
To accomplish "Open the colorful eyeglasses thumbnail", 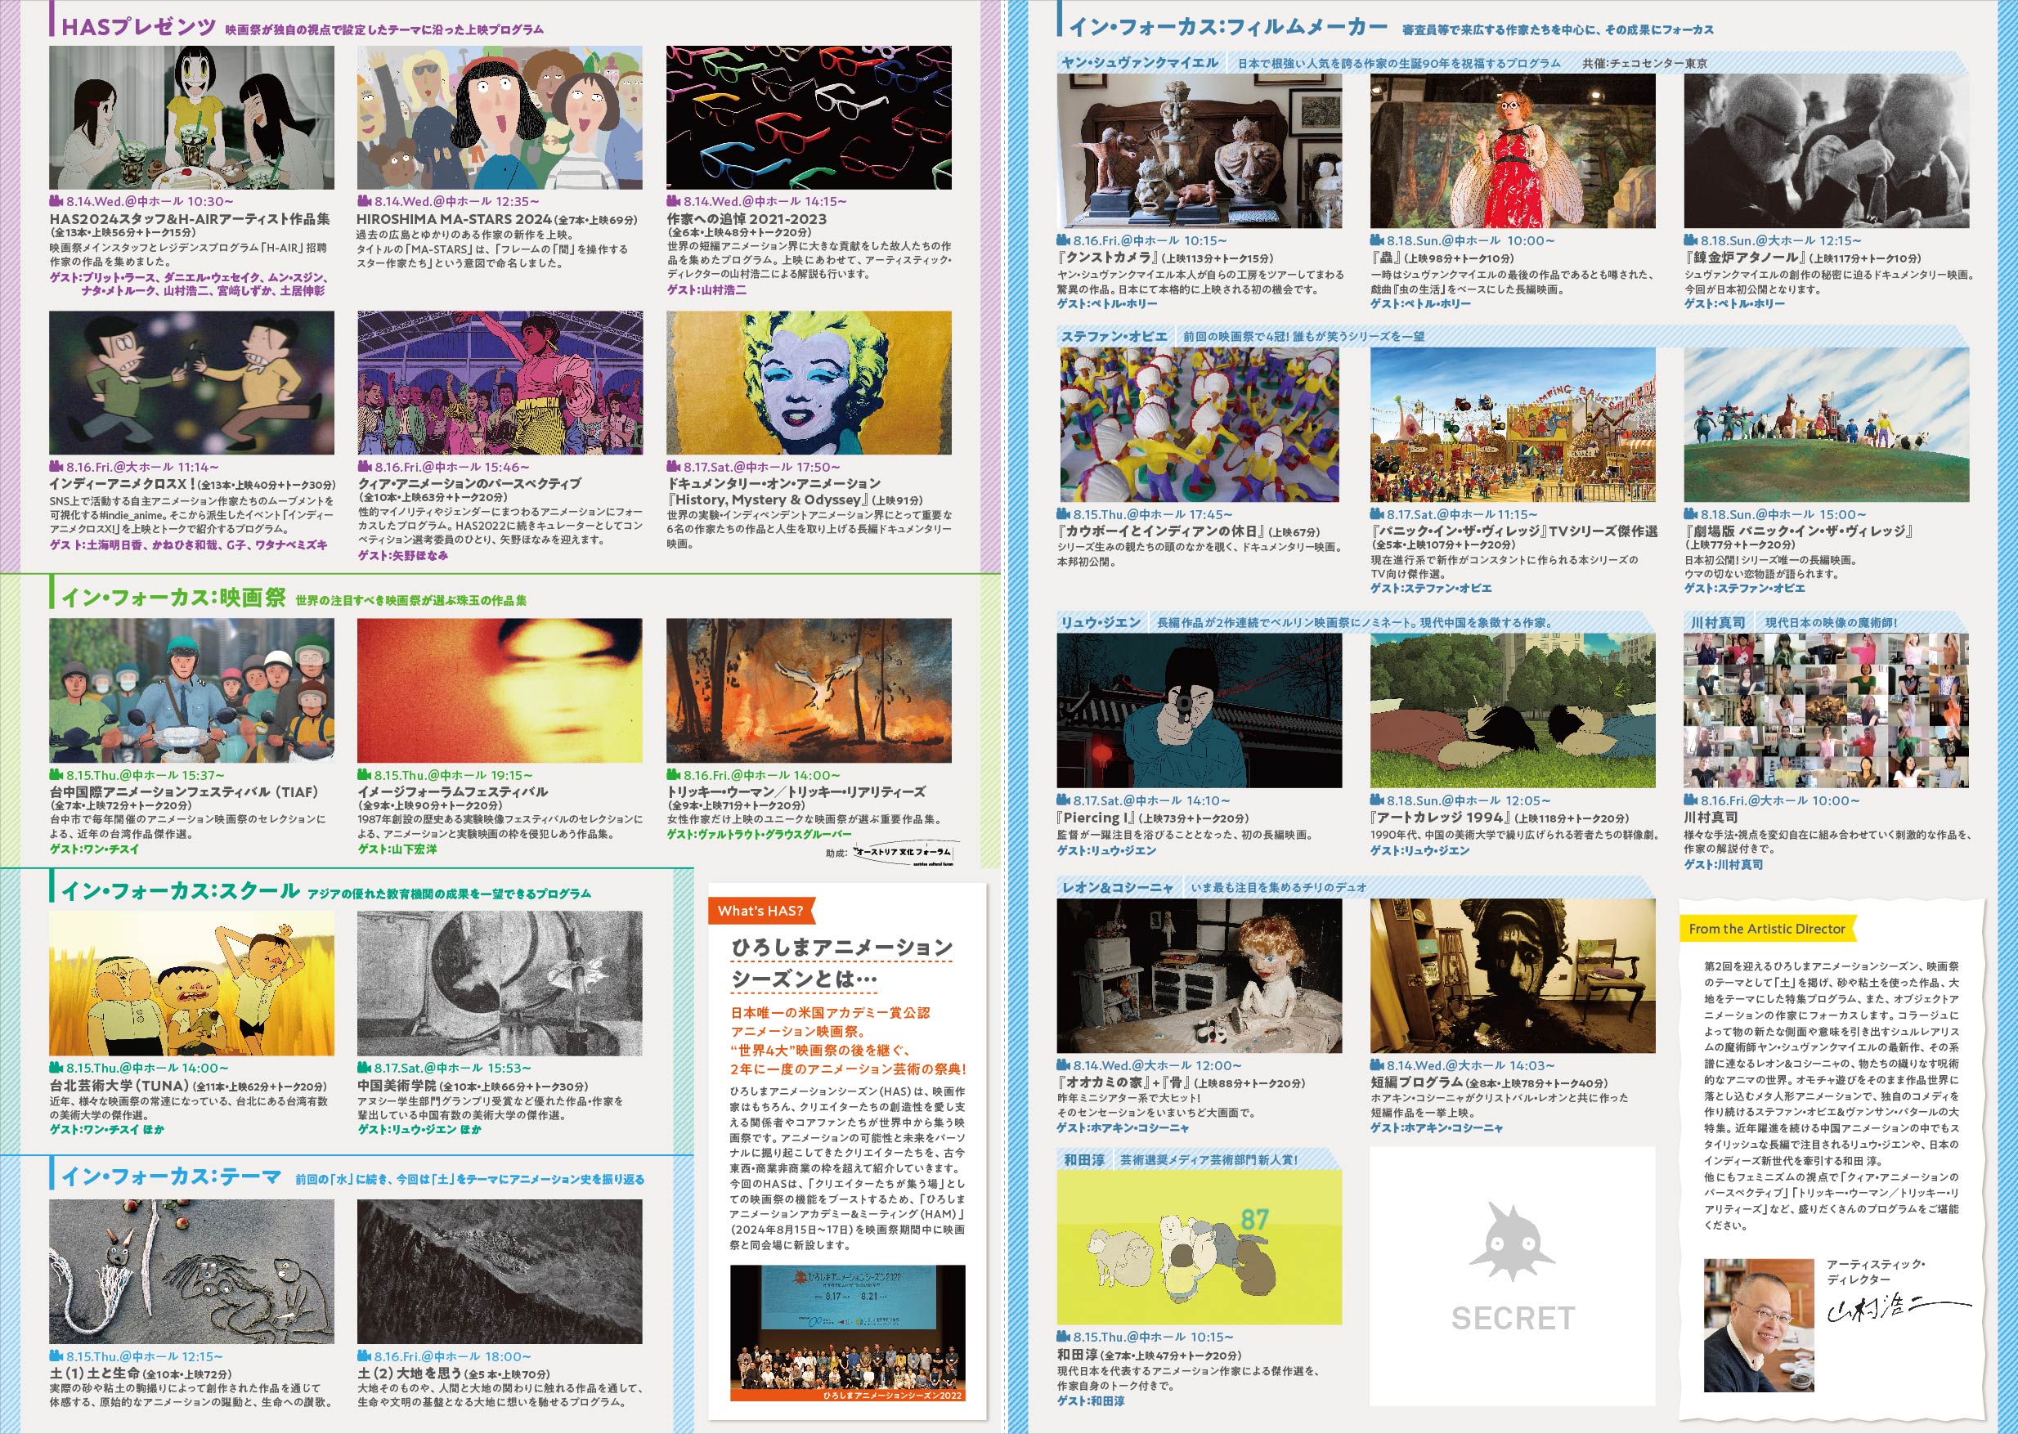I will click(x=808, y=118).
